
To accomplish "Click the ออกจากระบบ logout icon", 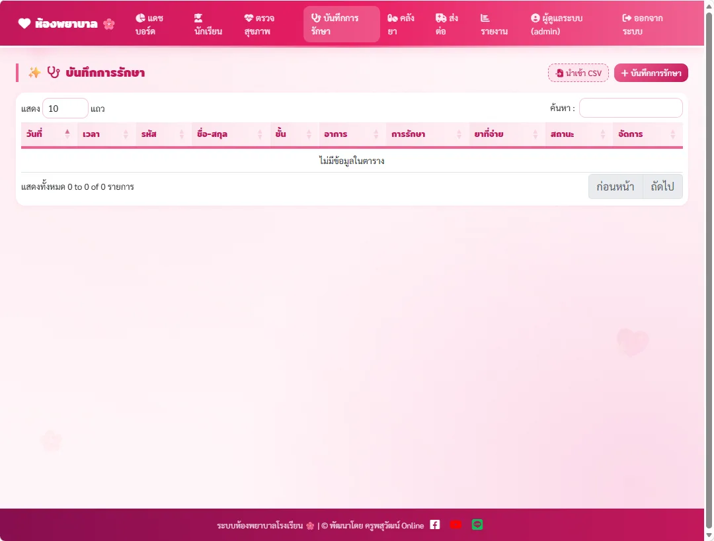I will 627,19.
